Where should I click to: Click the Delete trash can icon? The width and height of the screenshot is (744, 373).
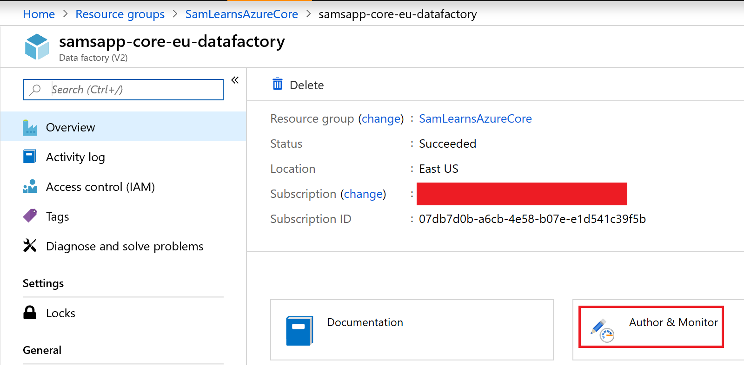coord(278,85)
